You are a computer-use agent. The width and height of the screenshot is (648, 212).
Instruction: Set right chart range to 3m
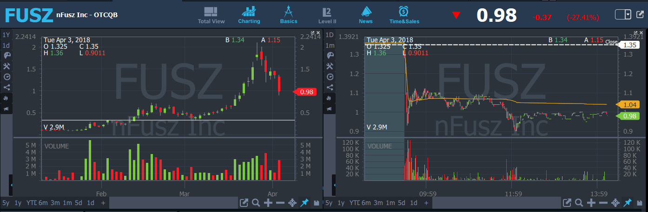pyautogui.click(x=379, y=203)
